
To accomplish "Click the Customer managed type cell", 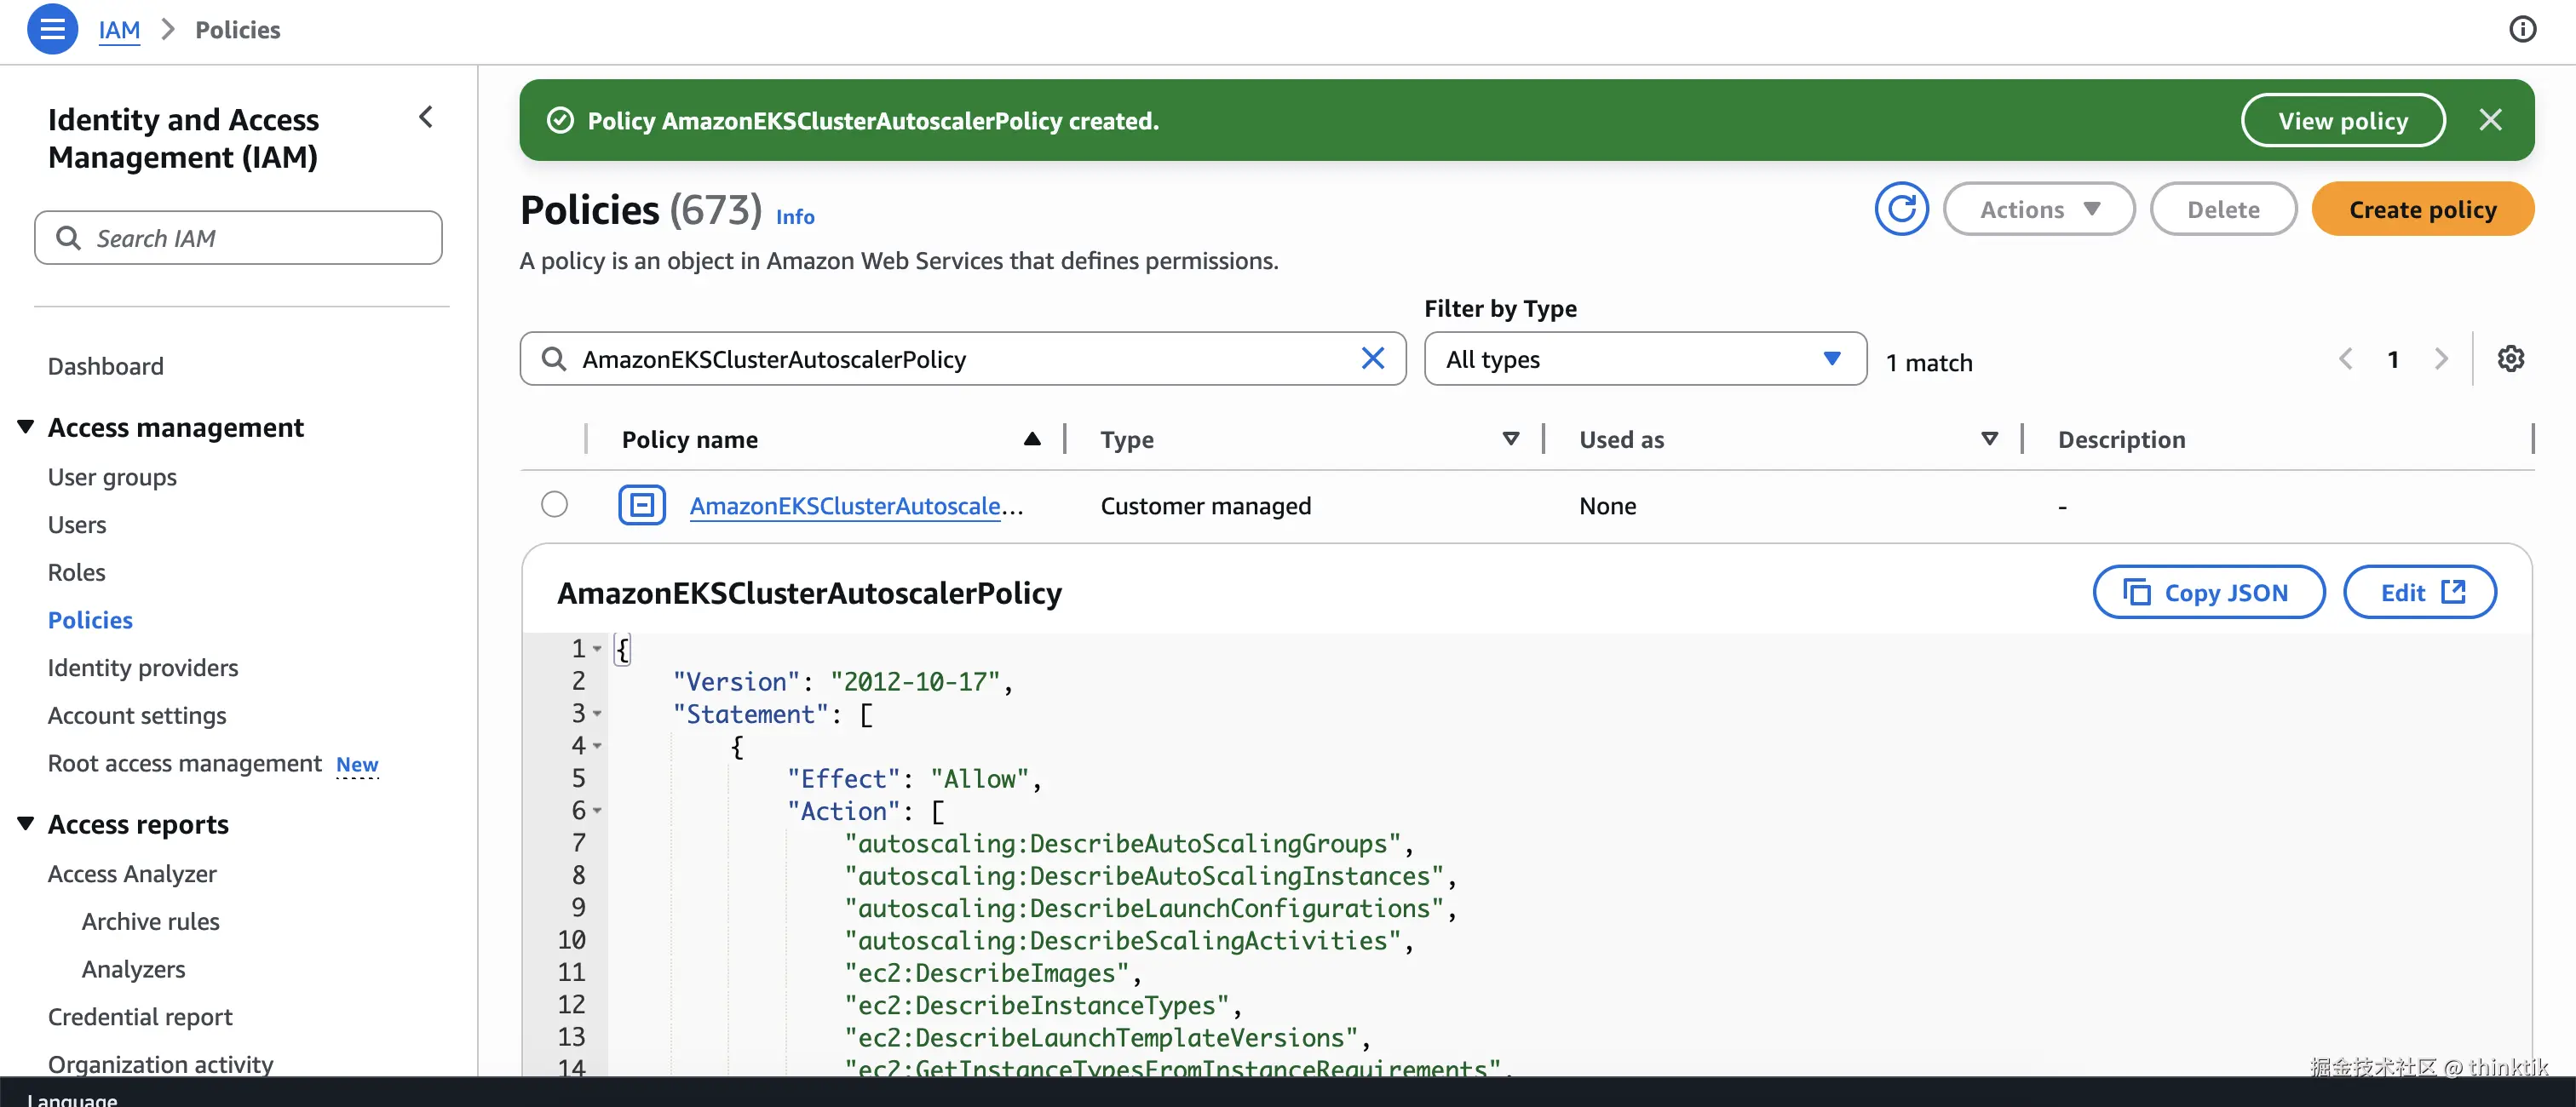I will (1205, 506).
